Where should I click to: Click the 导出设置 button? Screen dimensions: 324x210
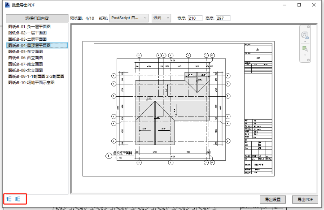coord(273,199)
